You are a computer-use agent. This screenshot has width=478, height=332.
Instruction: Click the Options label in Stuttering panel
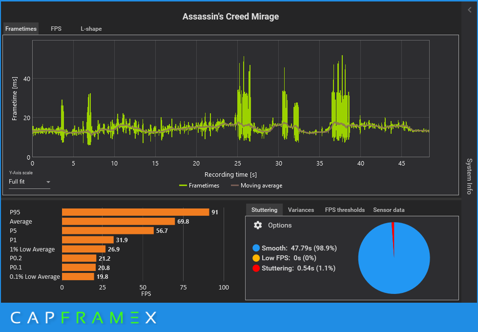[x=280, y=225]
